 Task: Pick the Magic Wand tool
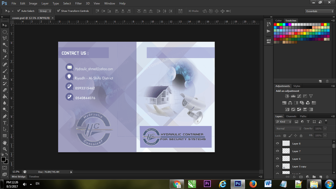click(4, 45)
